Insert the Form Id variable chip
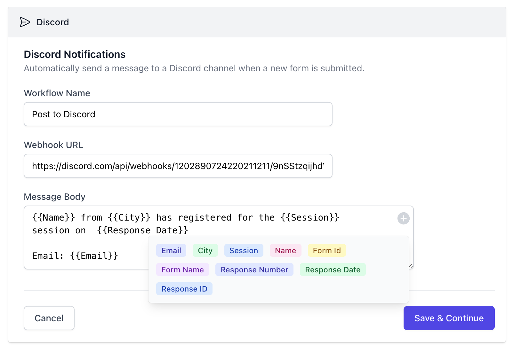This screenshot has height=351, width=514. [326, 250]
